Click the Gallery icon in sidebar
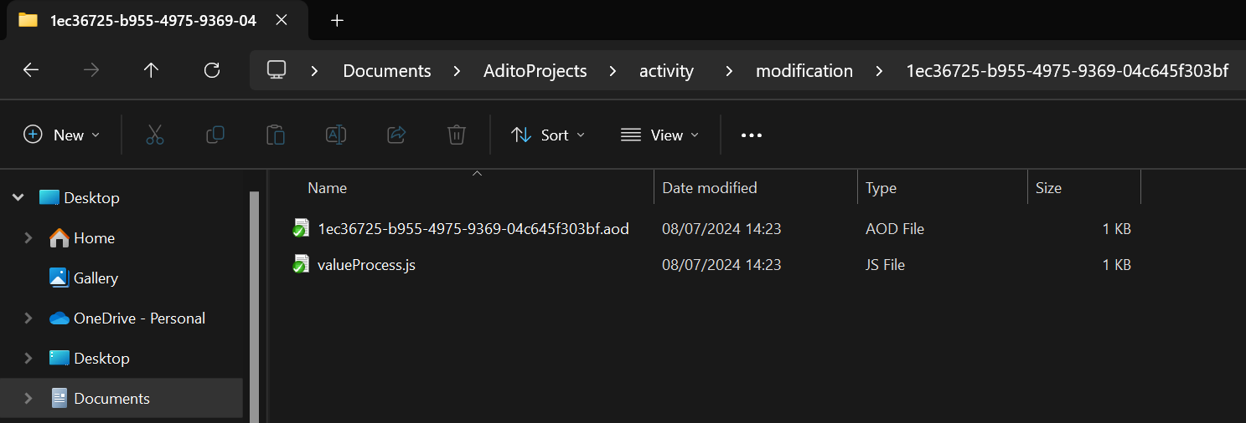The height and width of the screenshot is (423, 1246). point(59,278)
